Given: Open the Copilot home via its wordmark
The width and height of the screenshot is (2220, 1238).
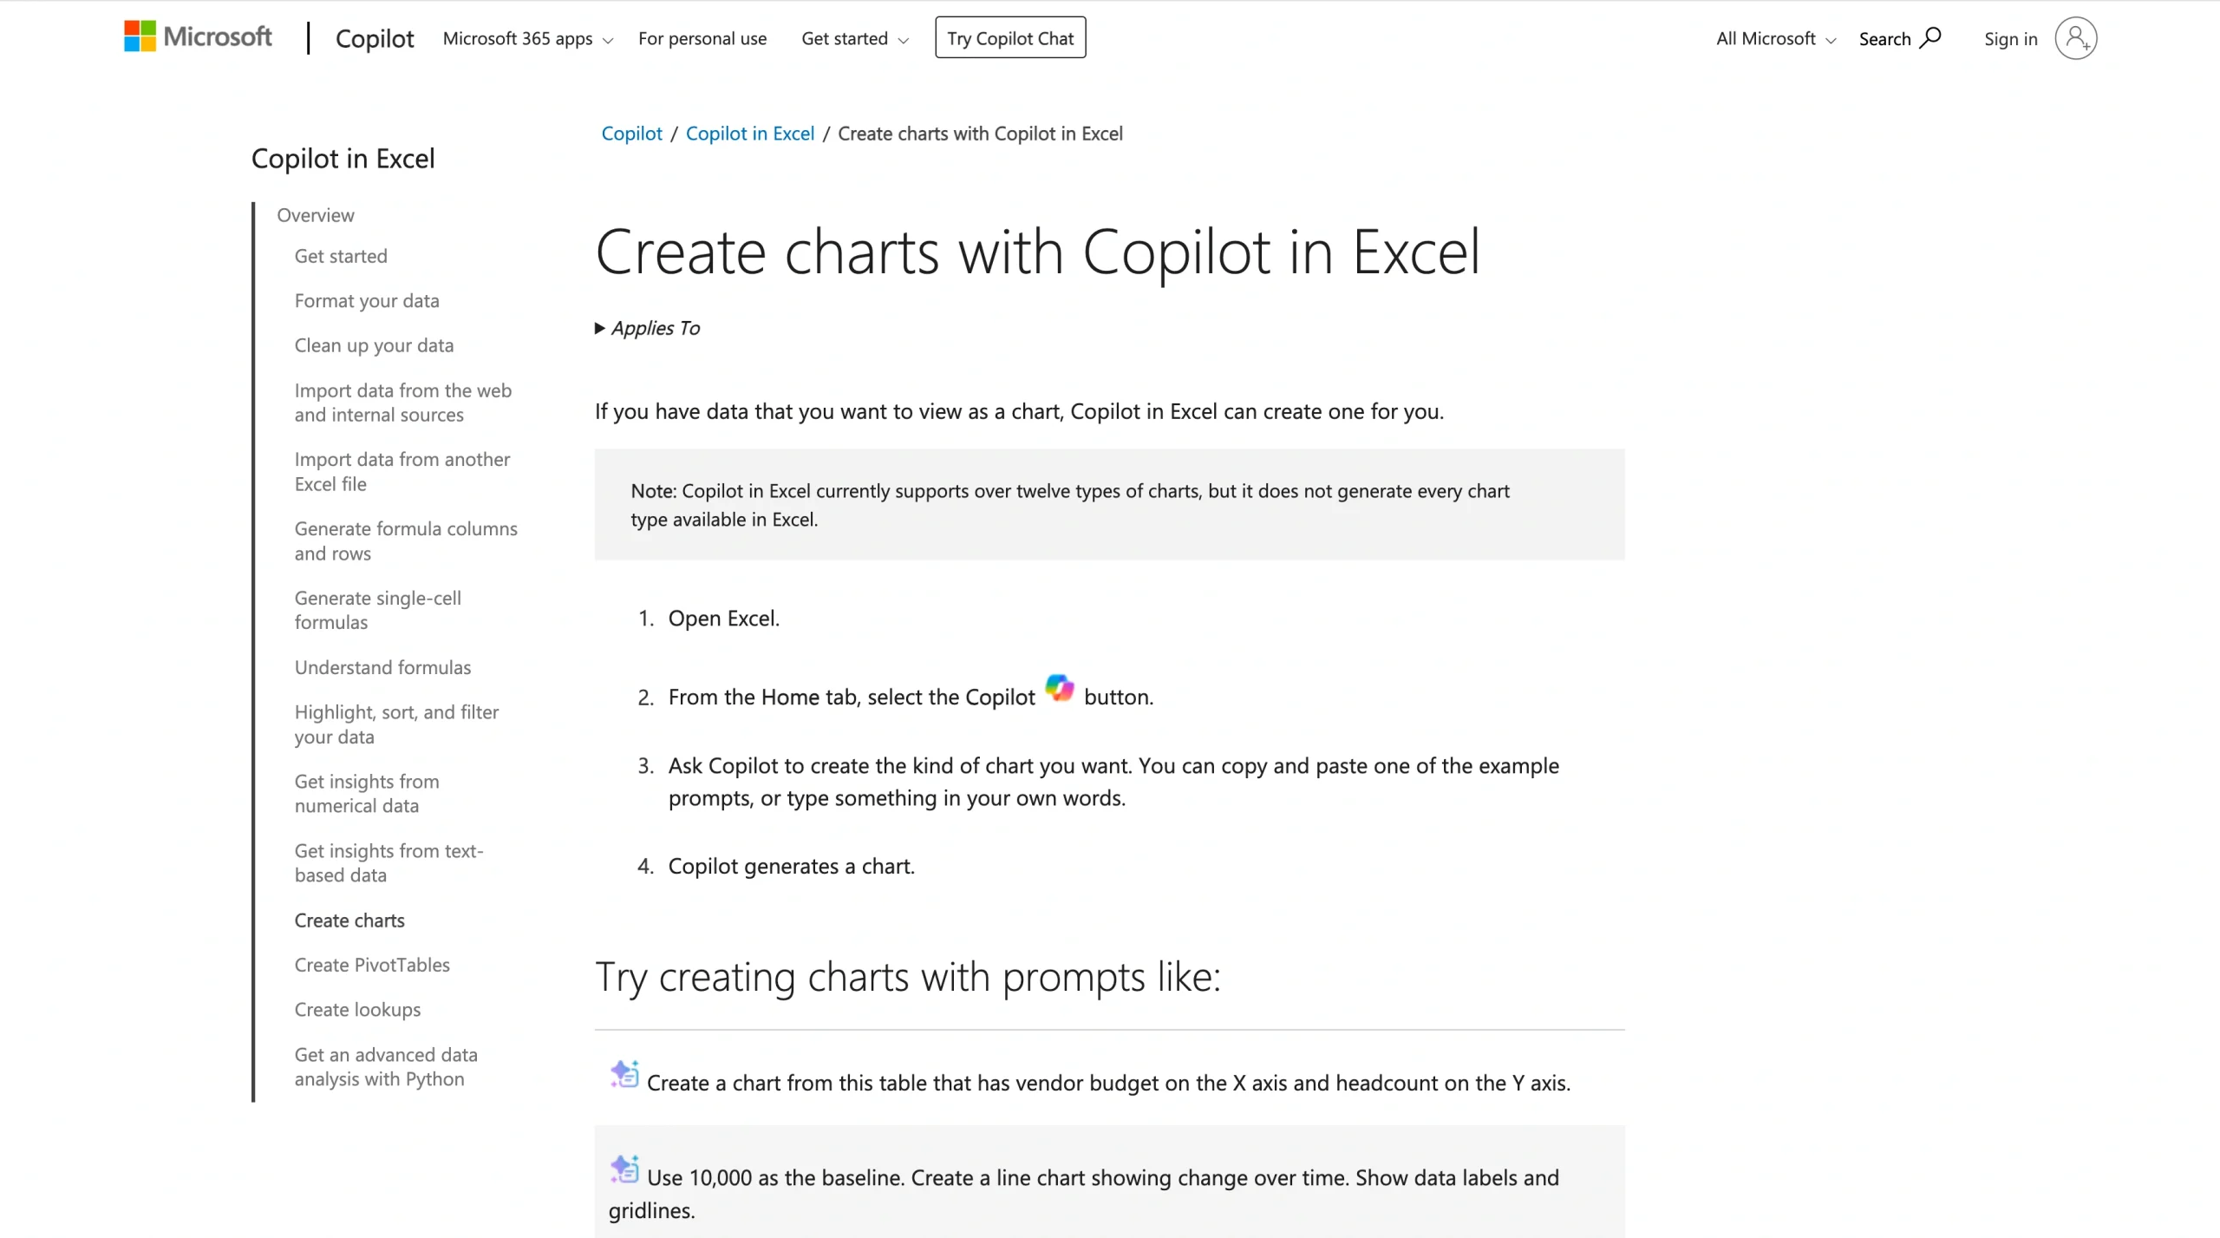Looking at the screenshot, I should 375,38.
